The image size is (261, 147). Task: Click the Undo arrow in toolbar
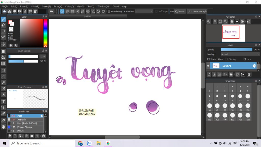(x=51, y=11)
